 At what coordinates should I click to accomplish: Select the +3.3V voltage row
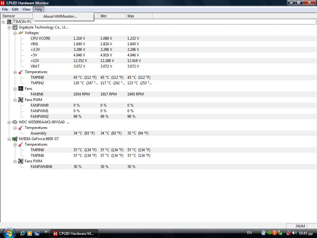pyautogui.click(x=173, y=49)
